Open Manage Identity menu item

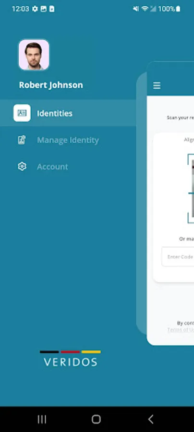coord(68,140)
